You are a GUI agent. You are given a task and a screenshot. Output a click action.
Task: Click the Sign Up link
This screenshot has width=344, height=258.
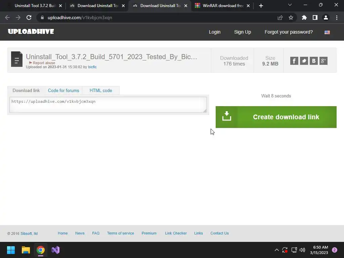[x=243, y=32]
